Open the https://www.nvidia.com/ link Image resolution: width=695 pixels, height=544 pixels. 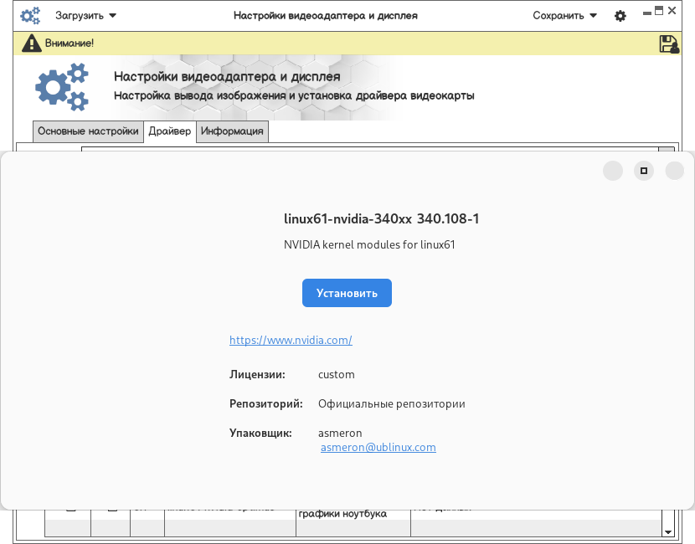point(291,341)
